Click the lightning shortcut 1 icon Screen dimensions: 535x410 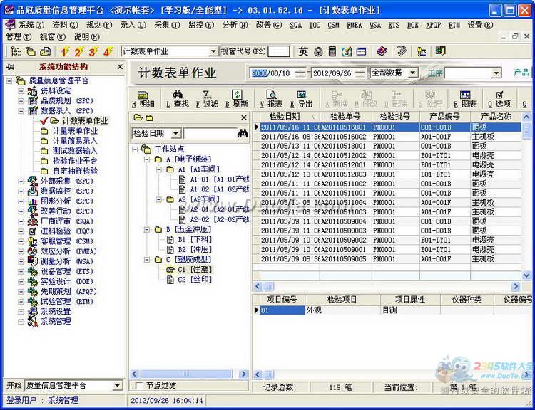(x=65, y=52)
